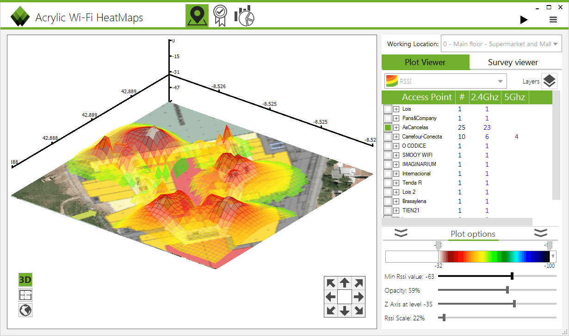The width and height of the screenshot is (569, 336).
Task: Pan the plot up-left with arrow
Action: point(331,283)
